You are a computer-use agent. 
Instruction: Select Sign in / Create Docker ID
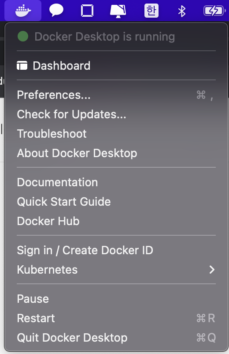tap(116, 250)
